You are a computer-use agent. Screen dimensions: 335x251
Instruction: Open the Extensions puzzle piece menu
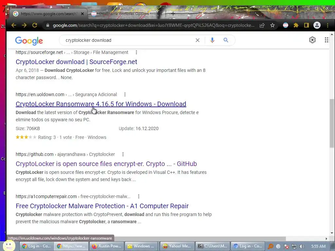(296, 25)
